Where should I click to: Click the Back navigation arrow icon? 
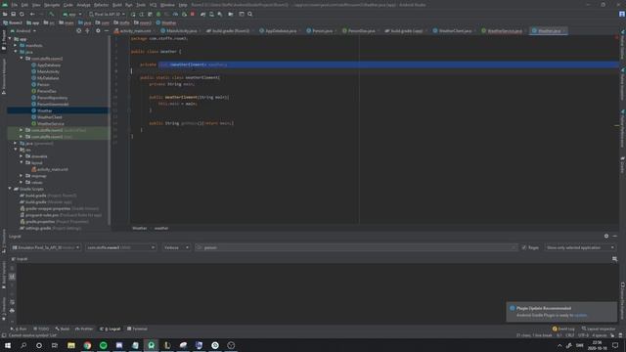tap(32, 14)
